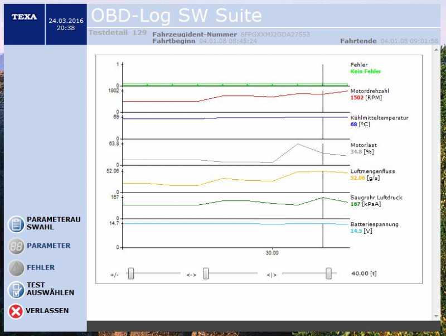Click the 68 [°C] value

tap(360, 124)
